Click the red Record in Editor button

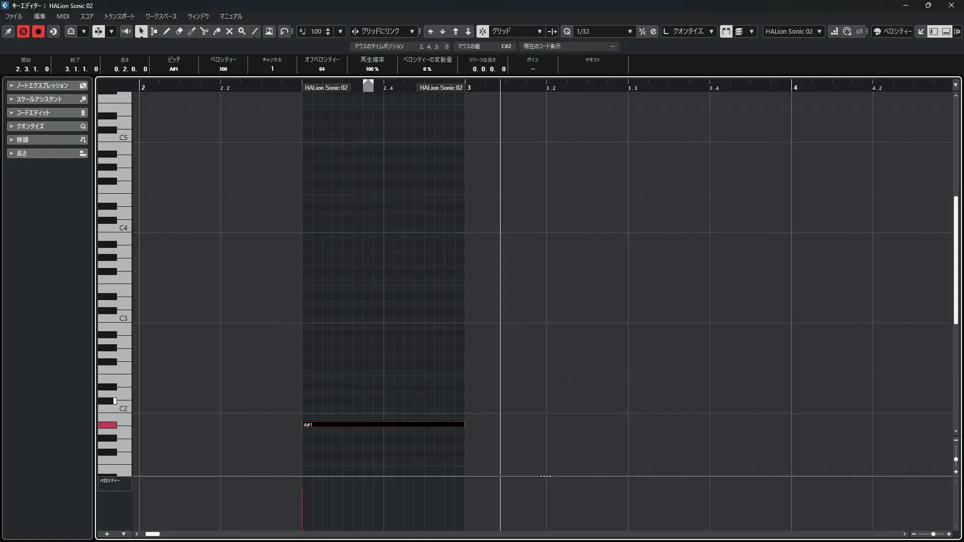(38, 31)
